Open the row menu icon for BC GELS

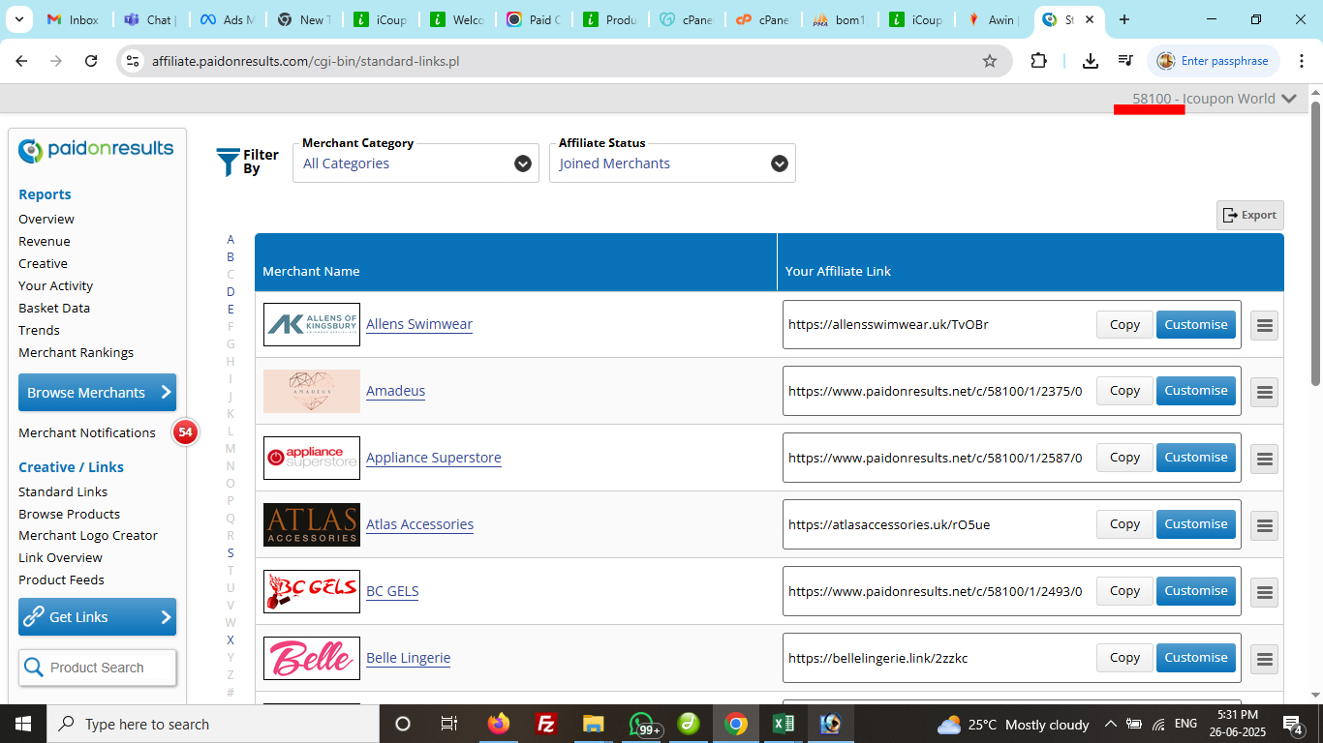coord(1264,592)
